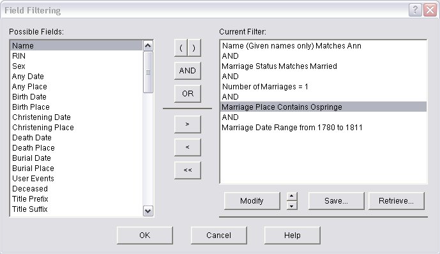Click the Possible Fields scrollbar thumb
The width and height of the screenshot is (440, 254).
[x=148, y=72]
